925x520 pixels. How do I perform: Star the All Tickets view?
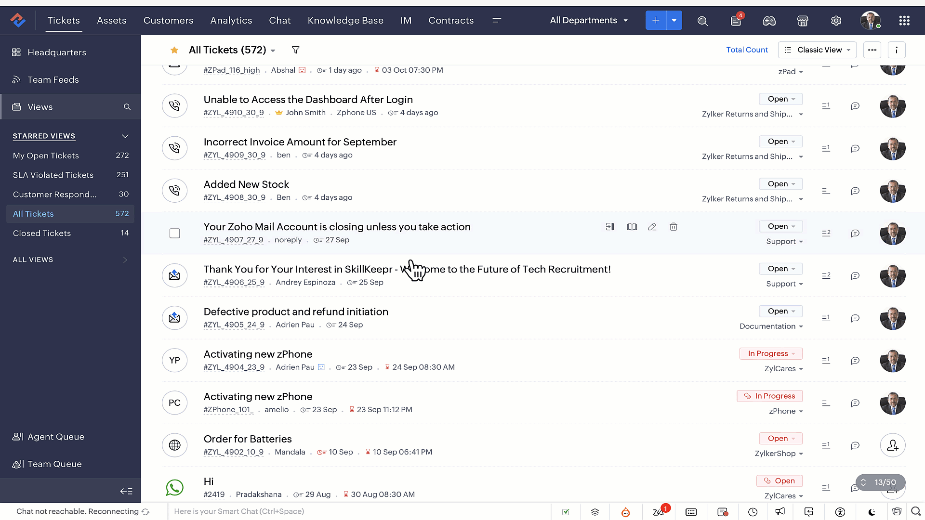tap(174, 50)
